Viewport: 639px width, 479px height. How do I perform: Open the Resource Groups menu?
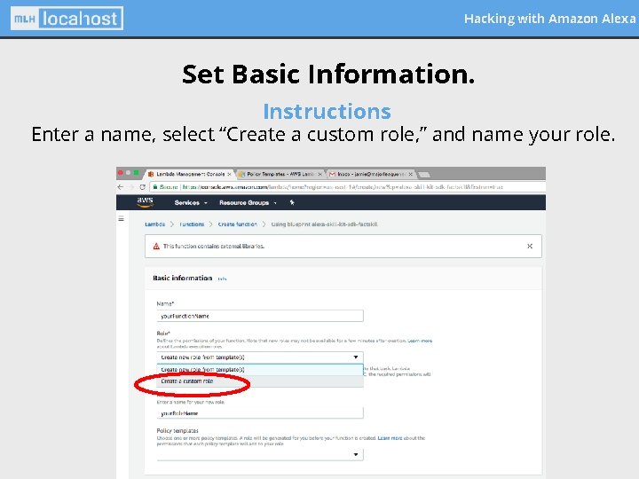tap(248, 202)
